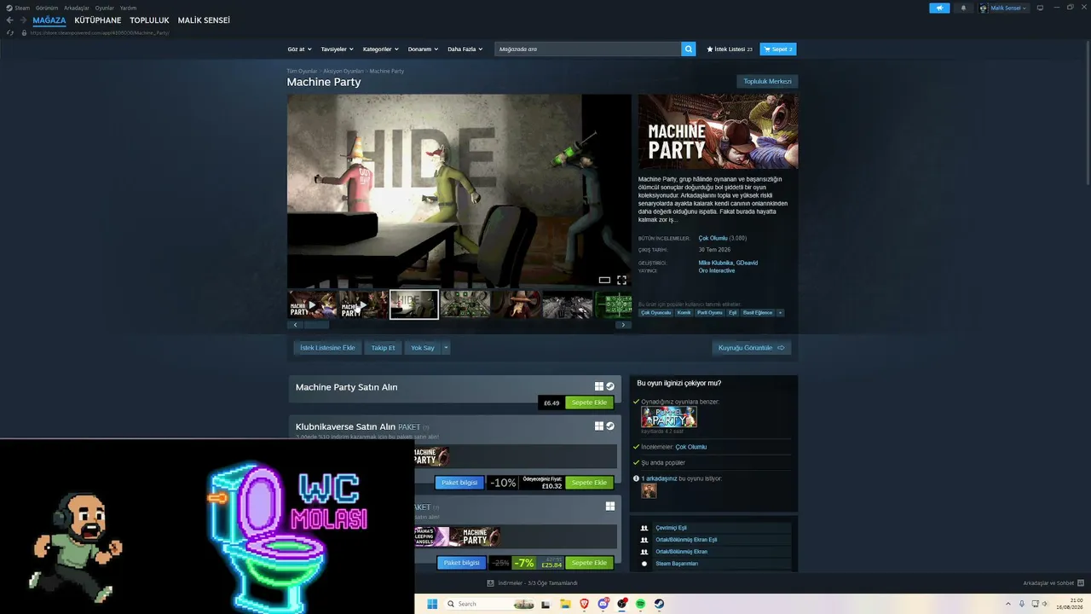1091x614 pixels.
Task: Click the Mağazada ara search field
Action: 588,49
